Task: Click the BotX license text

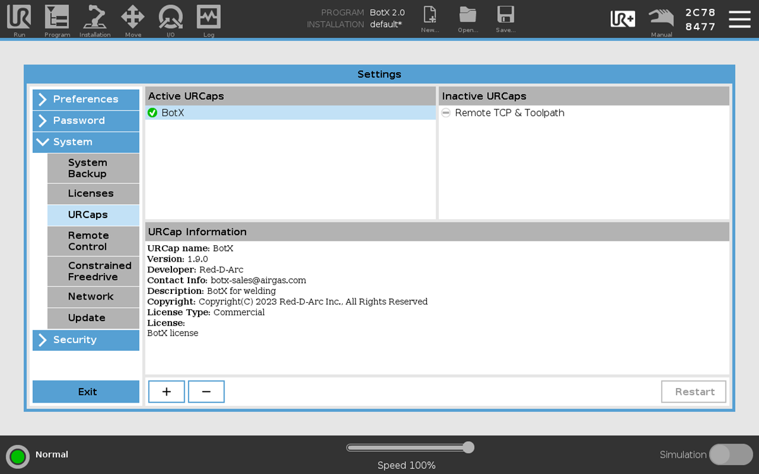Action: (x=173, y=333)
